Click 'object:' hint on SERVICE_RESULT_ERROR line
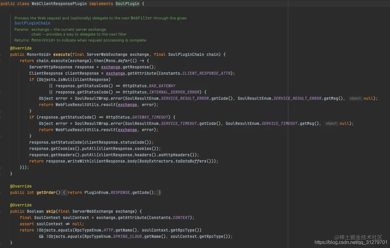This screenshot has width=390, height=248. (356, 98)
